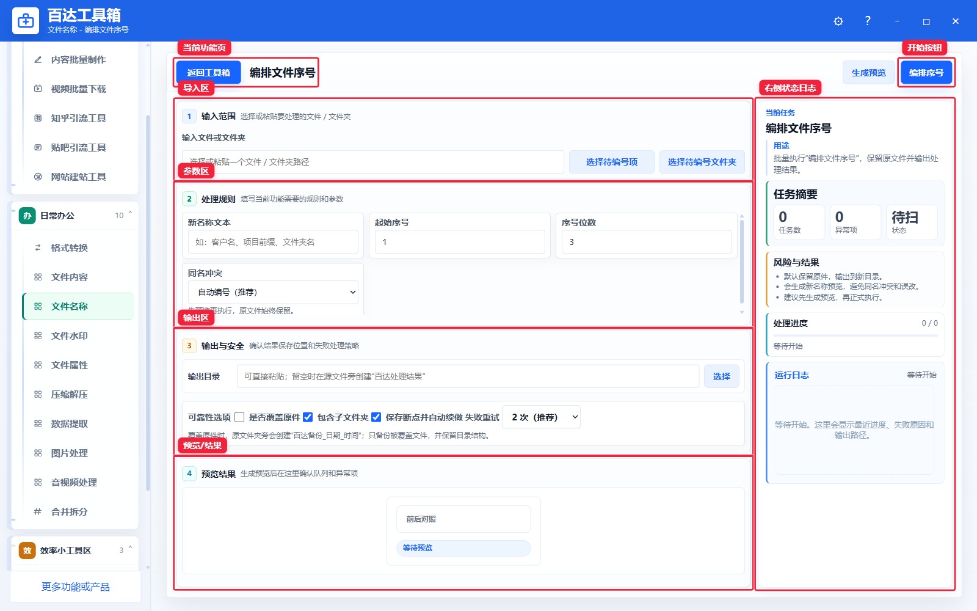977x611 pixels.
Task: Focus the 序号位数 input field
Action: pyautogui.click(x=647, y=242)
